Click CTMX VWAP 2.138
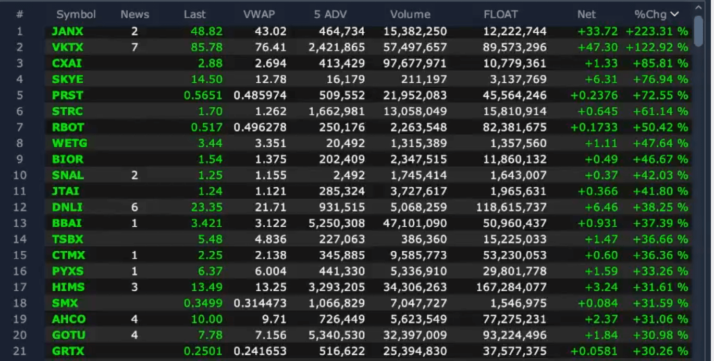The width and height of the screenshot is (714, 361). pos(270,255)
